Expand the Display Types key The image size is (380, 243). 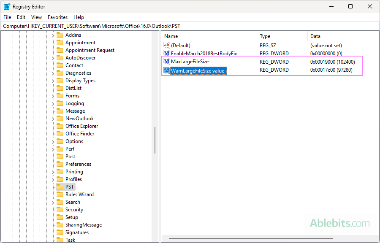pos(53,81)
